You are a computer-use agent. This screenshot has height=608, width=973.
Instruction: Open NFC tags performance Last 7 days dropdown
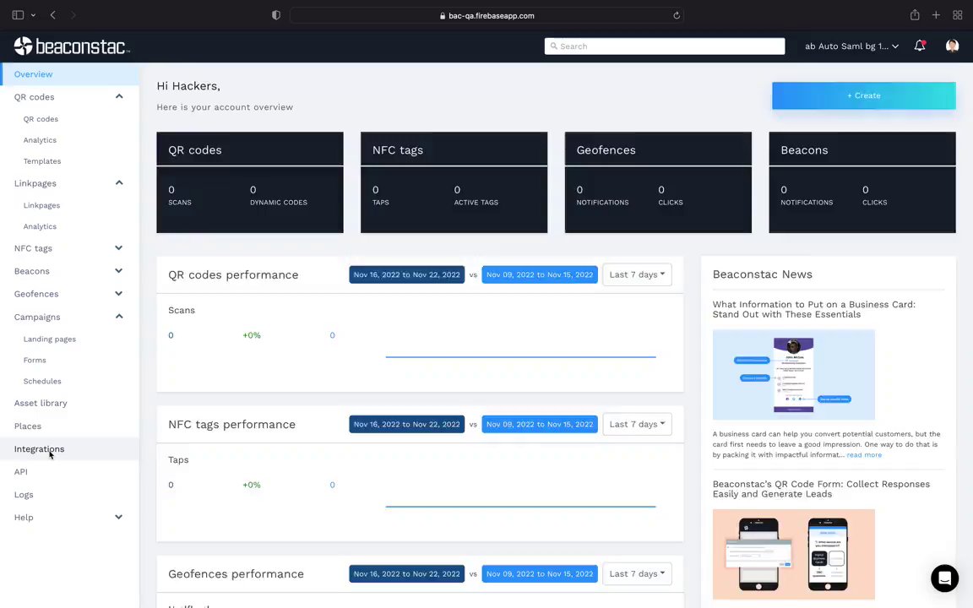pyautogui.click(x=637, y=424)
